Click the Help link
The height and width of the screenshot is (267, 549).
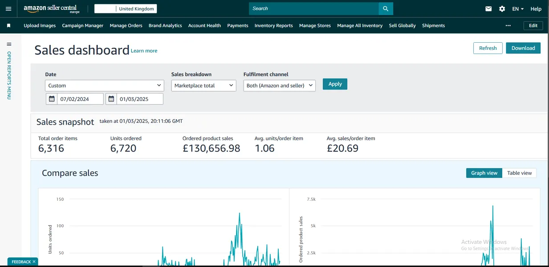tap(536, 9)
